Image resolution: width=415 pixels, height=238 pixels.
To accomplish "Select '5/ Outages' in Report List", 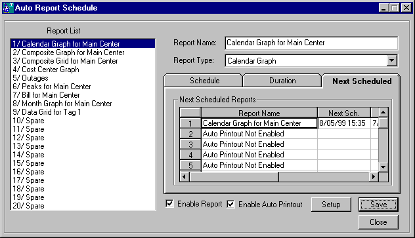I will [83, 78].
